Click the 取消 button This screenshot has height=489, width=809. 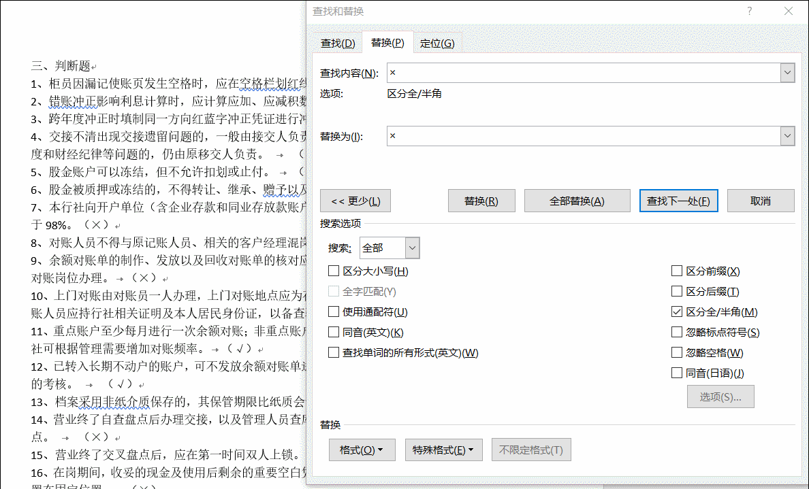pyautogui.click(x=761, y=201)
